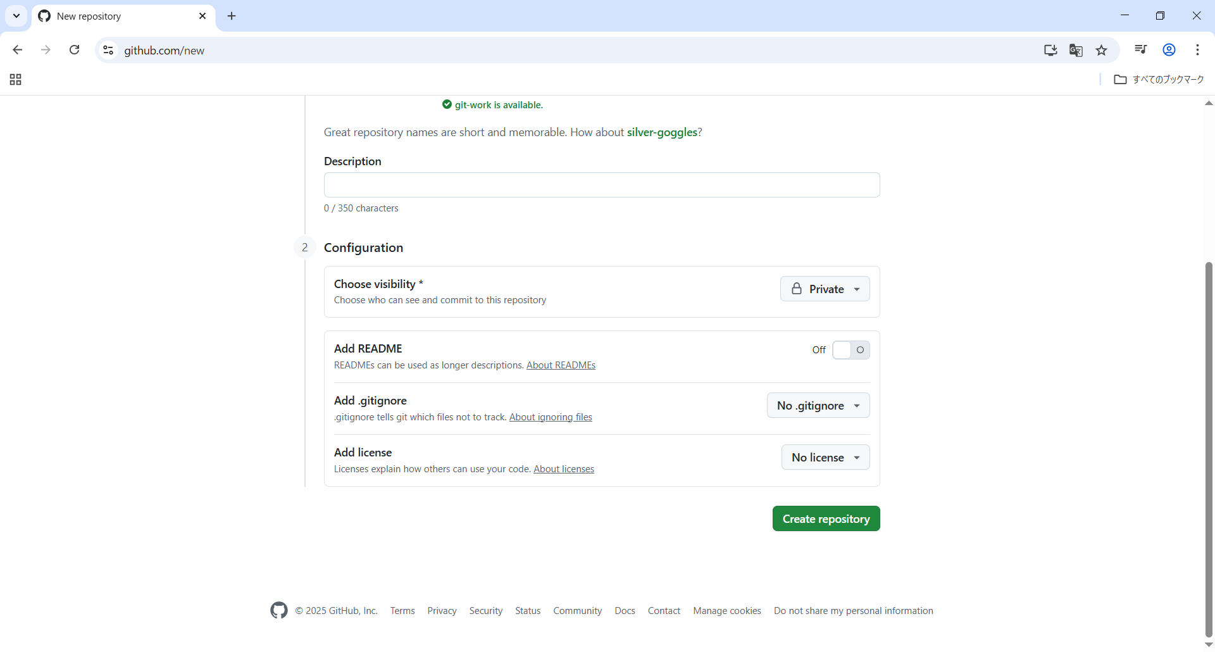This screenshot has height=652, width=1215.
Task: Open the About READMEs link
Action: pyautogui.click(x=561, y=365)
